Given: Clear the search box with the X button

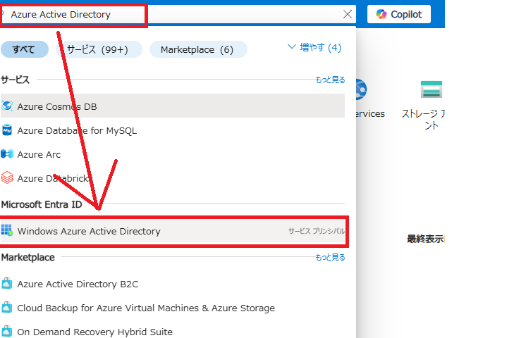Looking at the screenshot, I should click(347, 14).
